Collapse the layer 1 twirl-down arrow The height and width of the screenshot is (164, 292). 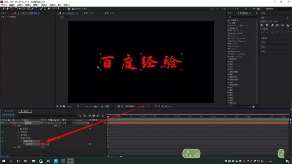click(12, 123)
